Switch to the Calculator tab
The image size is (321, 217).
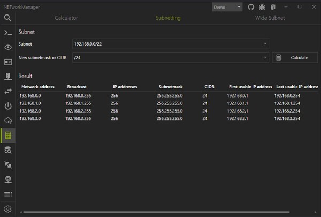click(66, 18)
